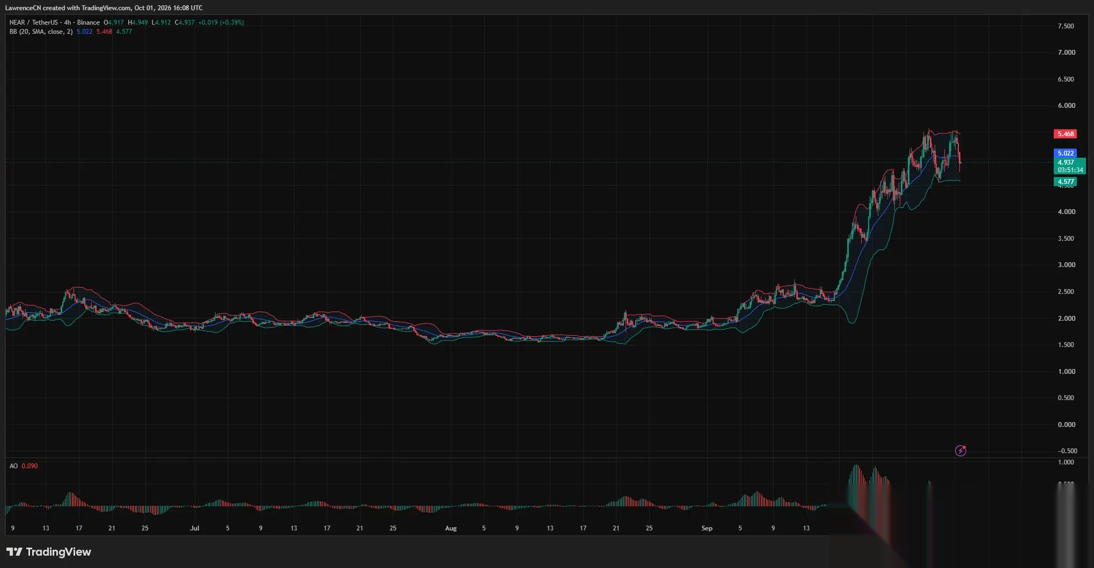
Task: Click the blue 5.022 label on price axis
Action: point(1066,153)
